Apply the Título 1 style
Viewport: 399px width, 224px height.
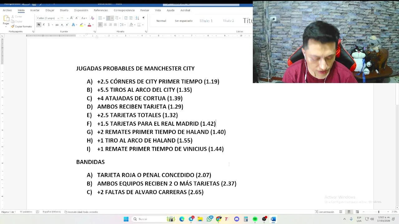click(x=206, y=21)
